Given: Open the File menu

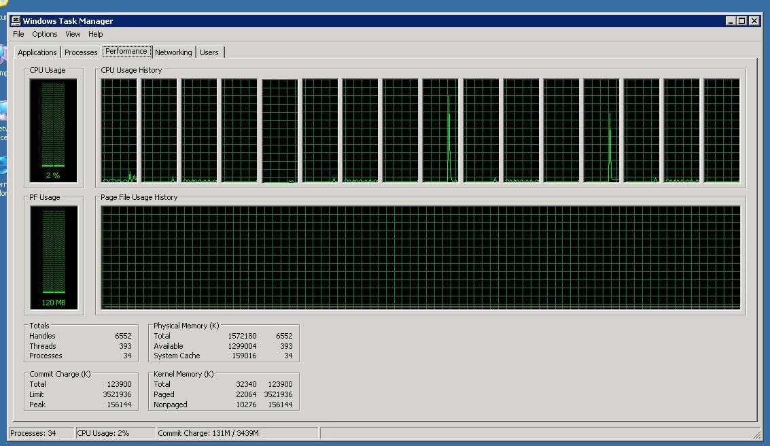Looking at the screenshot, I should coord(18,34).
